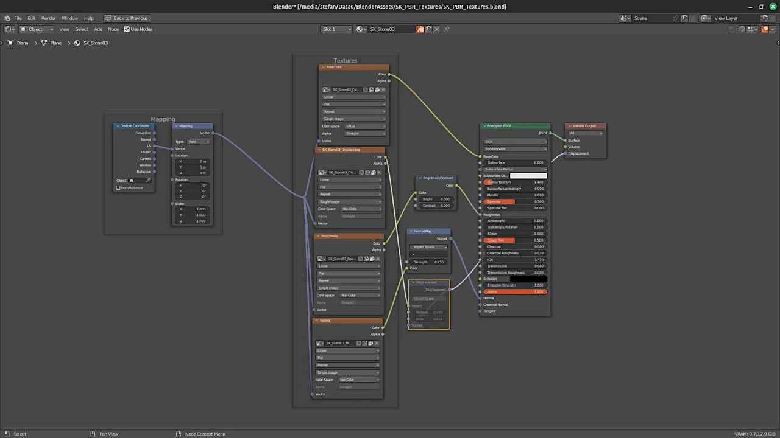The height and width of the screenshot is (438, 780).
Task: Collapse the Brightness/Contrast node header
Action: tap(420, 178)
